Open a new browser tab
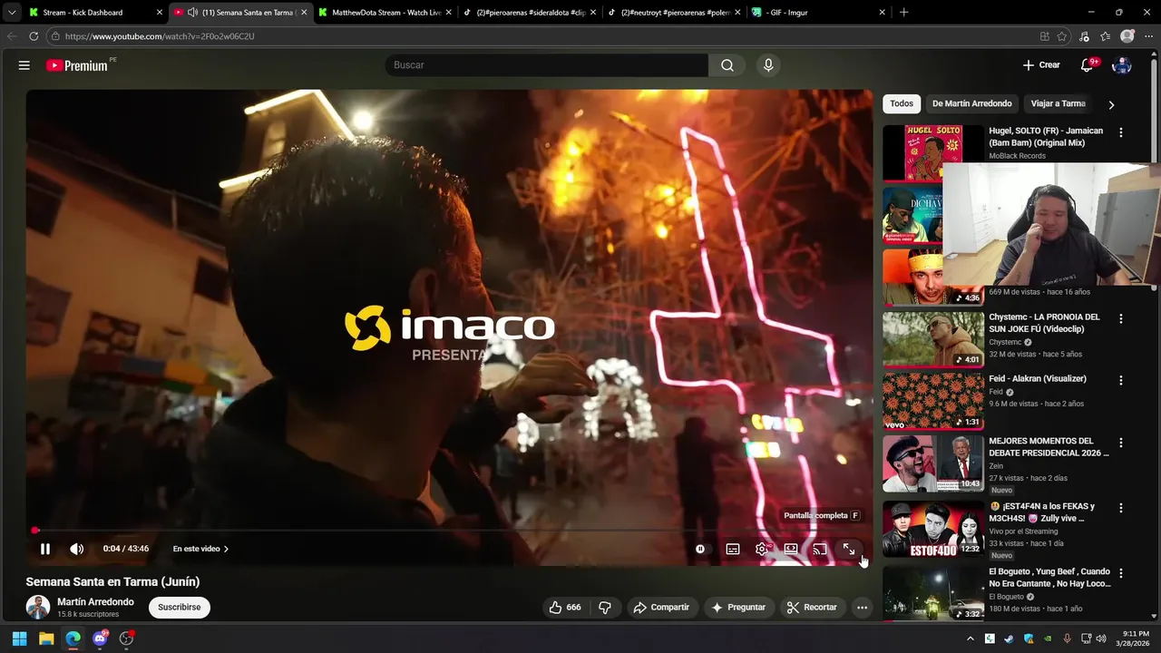Image resolution: width=1161 pixels, height=653 pixels. click(903, 13)
